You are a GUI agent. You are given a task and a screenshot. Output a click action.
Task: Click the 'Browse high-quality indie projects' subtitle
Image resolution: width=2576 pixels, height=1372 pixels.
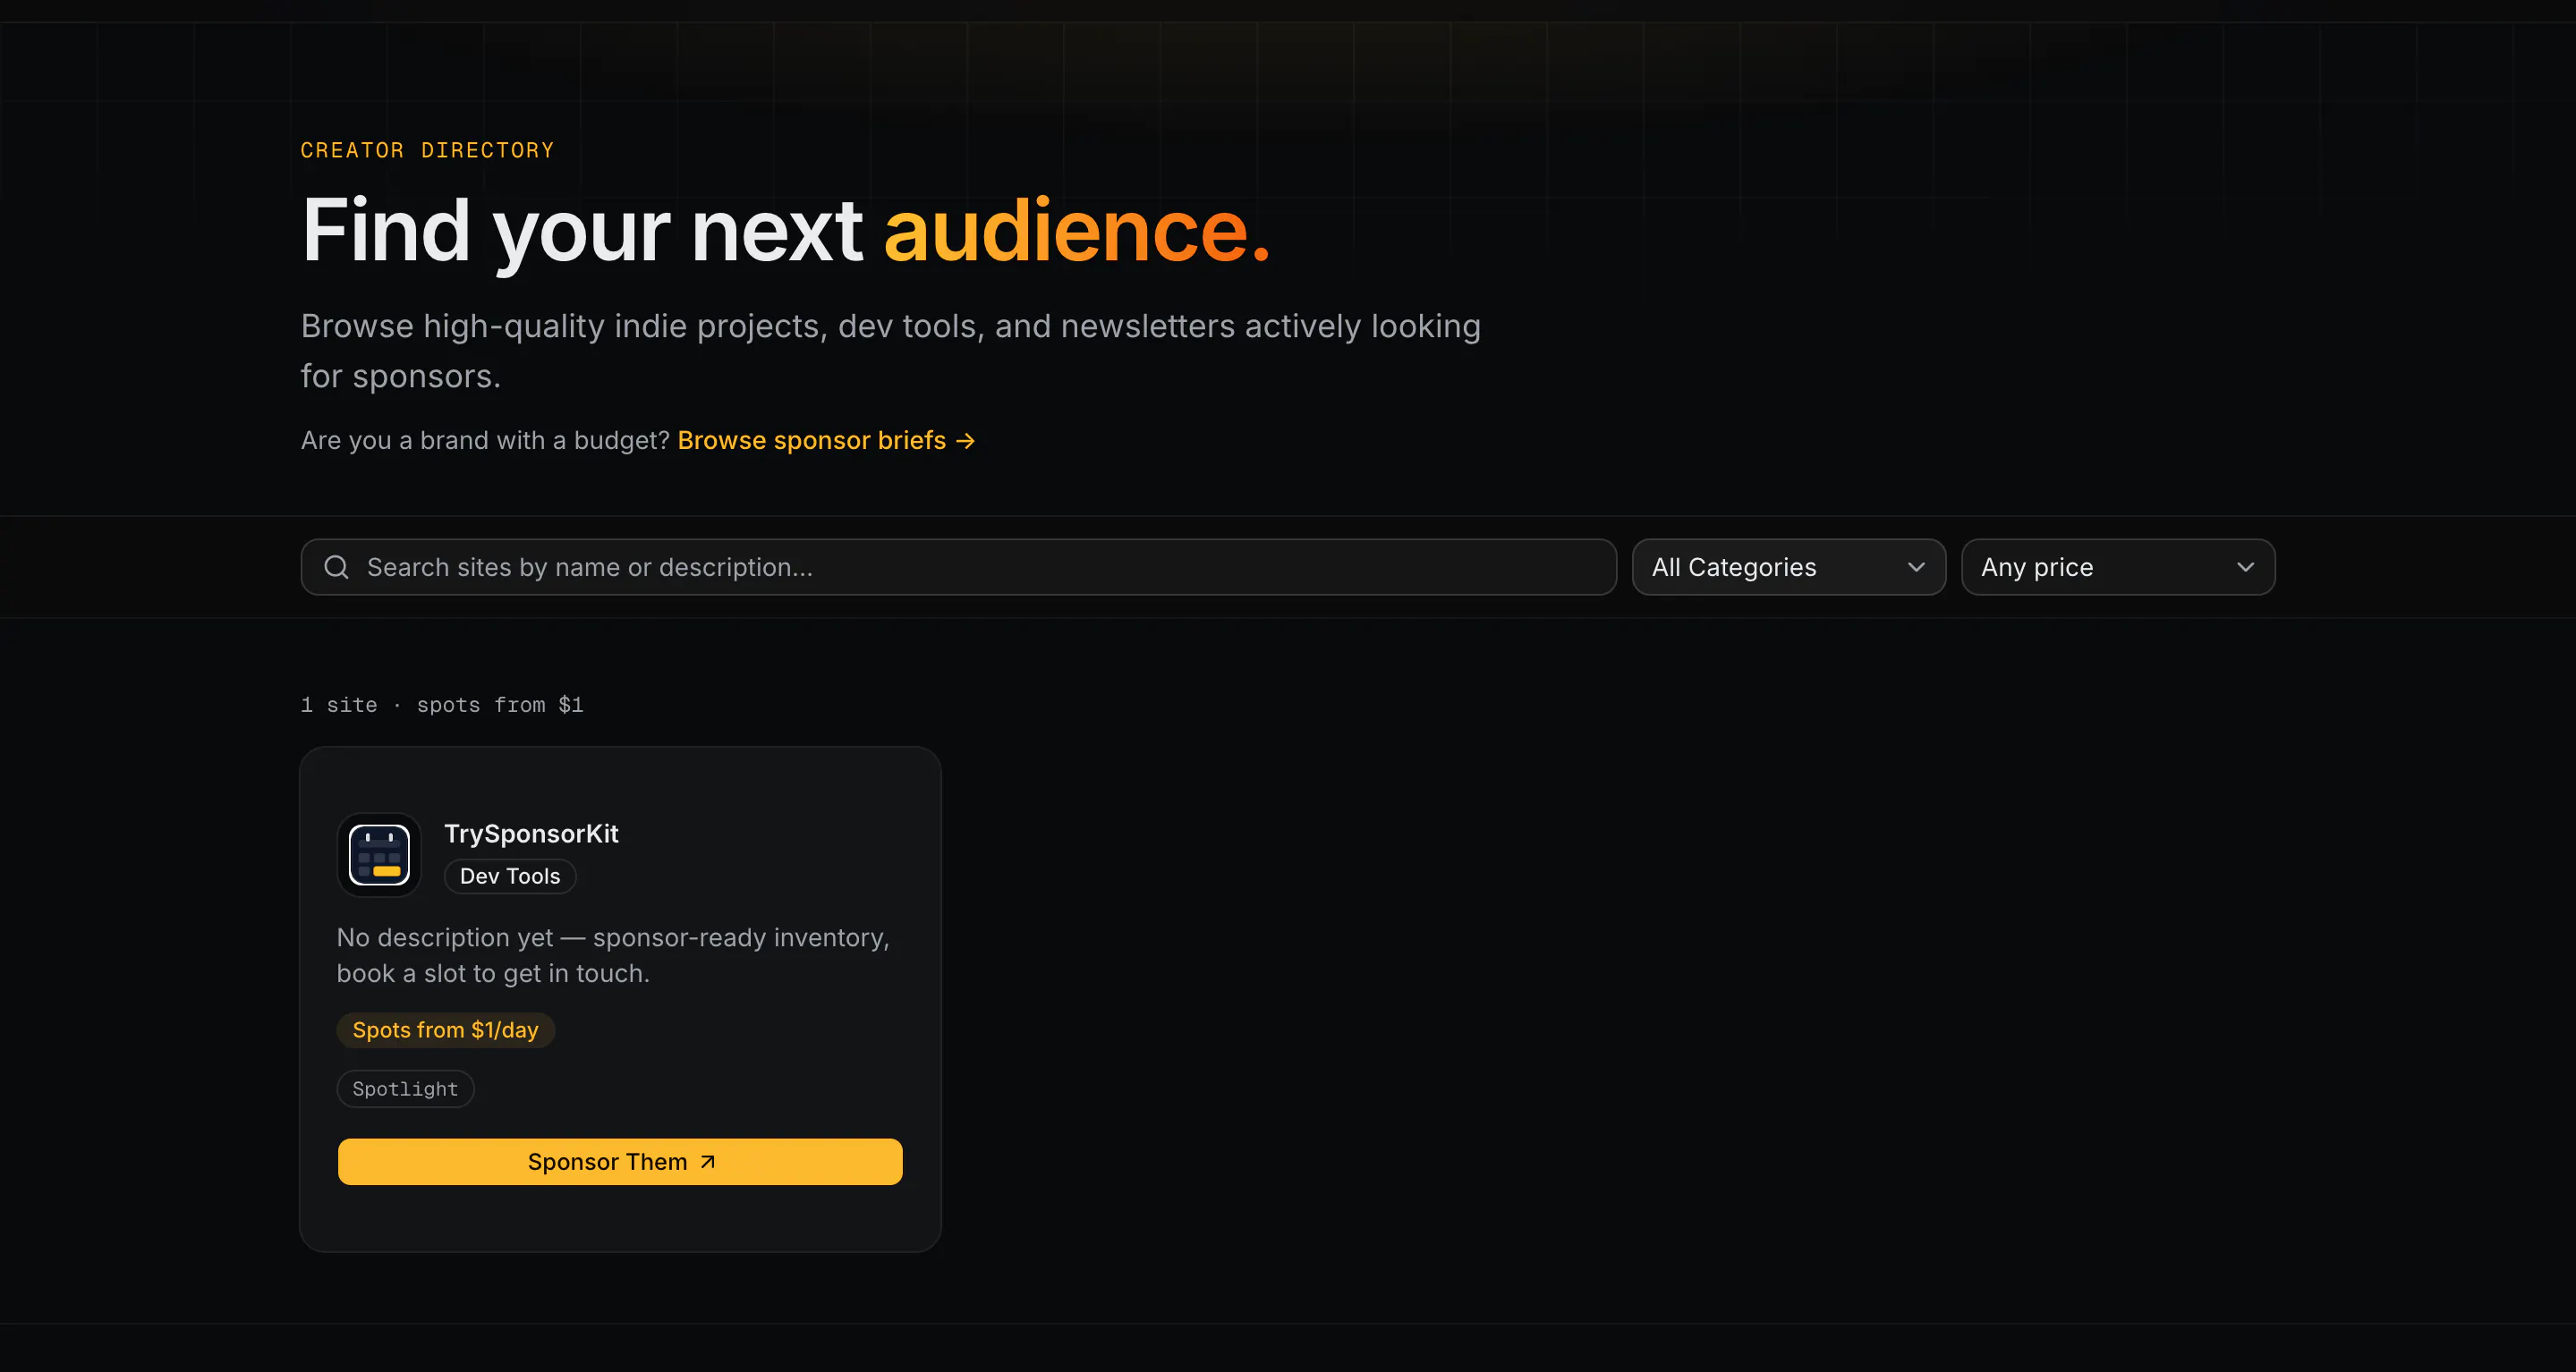click(890, 351)
